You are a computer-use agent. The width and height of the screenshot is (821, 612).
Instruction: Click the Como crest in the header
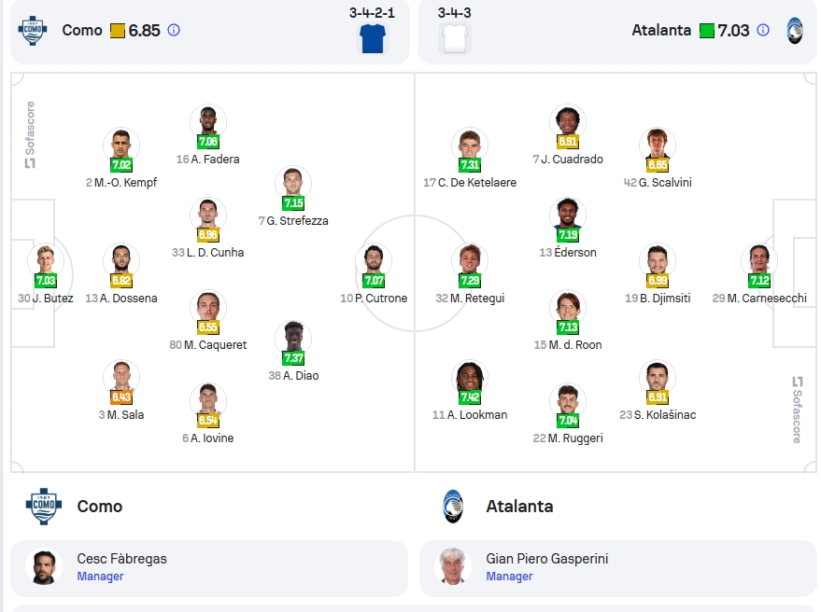point(33,31)
